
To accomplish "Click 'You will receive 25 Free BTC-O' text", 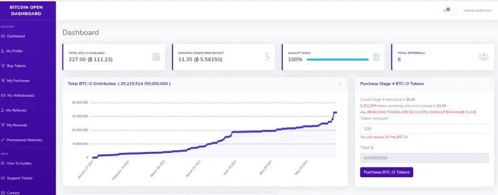I will tap(383, 137).
